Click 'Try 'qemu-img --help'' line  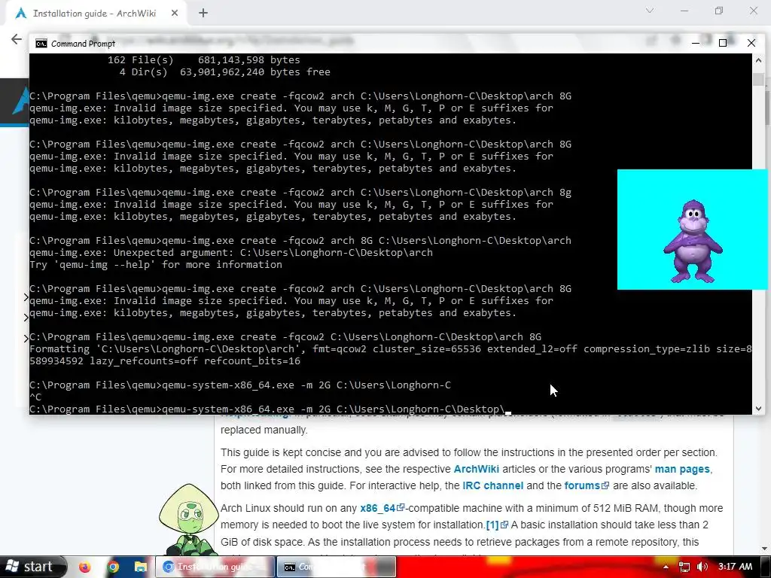[x=156, y=265]
